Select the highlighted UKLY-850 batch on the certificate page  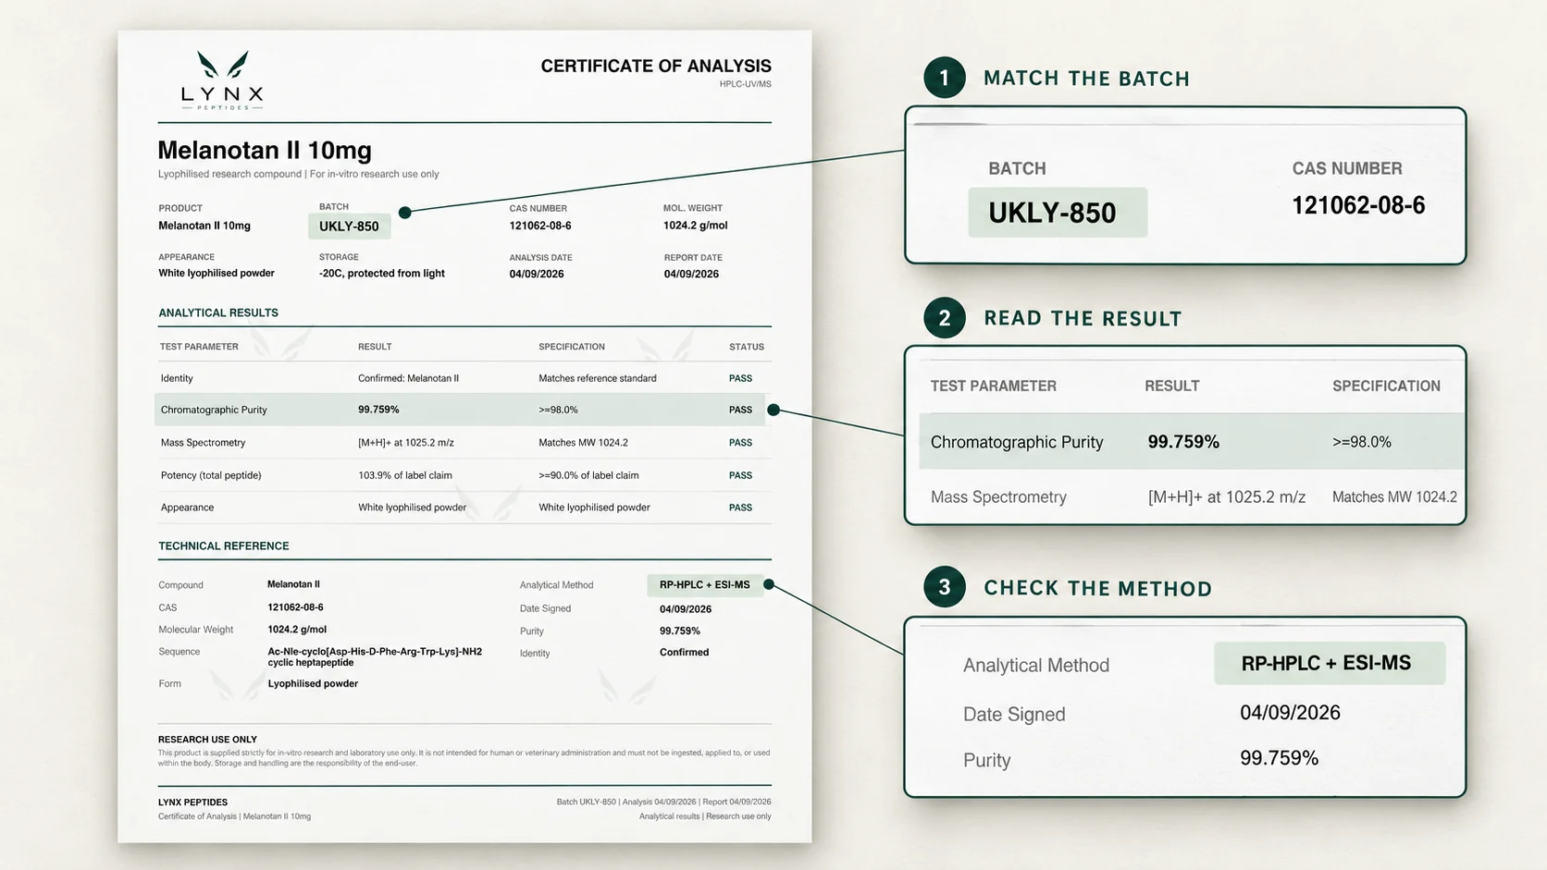tap(349, 227)
